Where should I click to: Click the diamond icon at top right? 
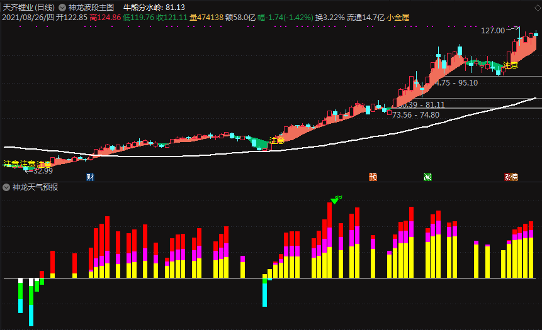click(x=538, y=8)
